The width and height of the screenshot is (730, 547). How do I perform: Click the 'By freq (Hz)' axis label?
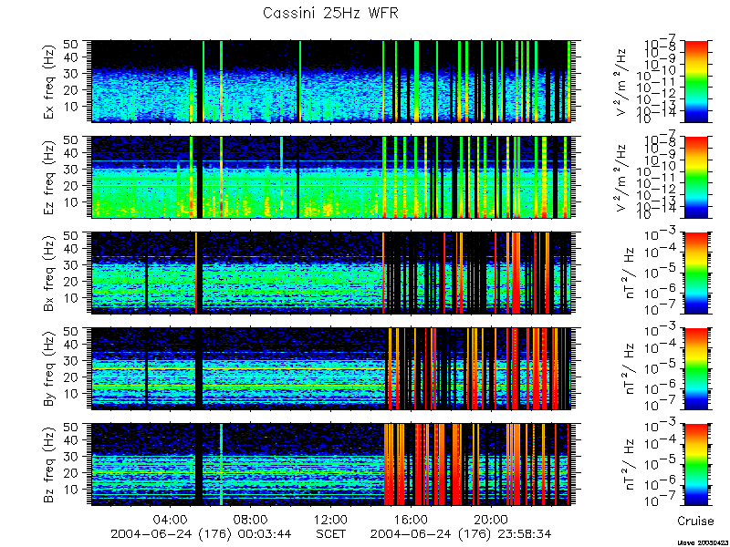(x=49, y=368)
